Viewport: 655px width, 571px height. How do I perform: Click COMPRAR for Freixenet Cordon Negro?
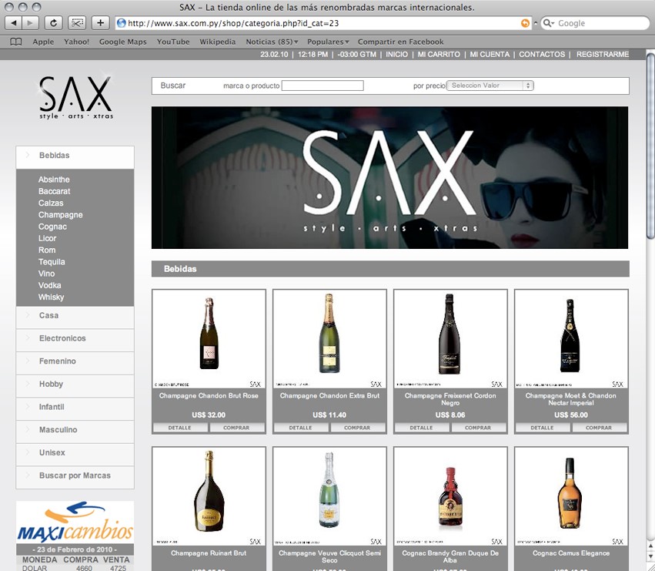coord(478,428)
